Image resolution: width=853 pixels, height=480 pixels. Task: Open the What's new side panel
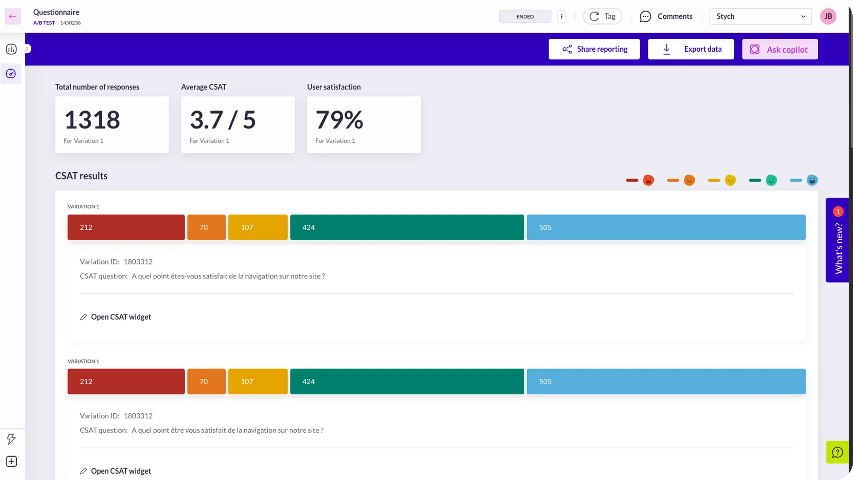(837, 240)
